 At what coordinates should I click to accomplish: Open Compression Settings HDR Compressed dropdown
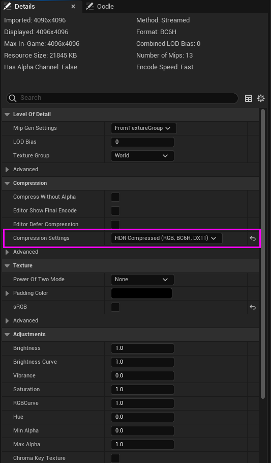coord(167,238)
